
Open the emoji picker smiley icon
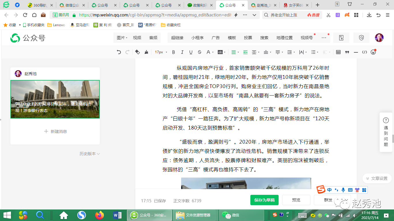click(x=373, y=52)
